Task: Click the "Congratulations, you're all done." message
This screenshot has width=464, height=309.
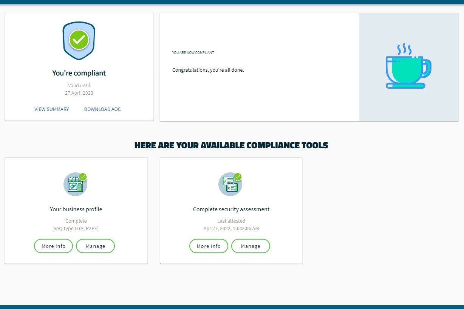Action: 208,70
